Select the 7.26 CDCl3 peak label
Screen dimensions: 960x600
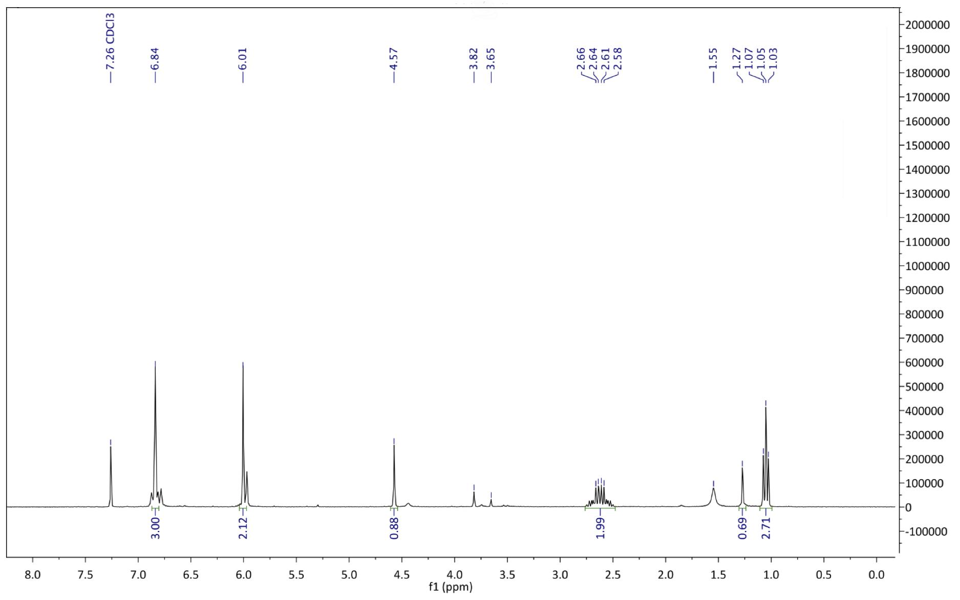110,41
